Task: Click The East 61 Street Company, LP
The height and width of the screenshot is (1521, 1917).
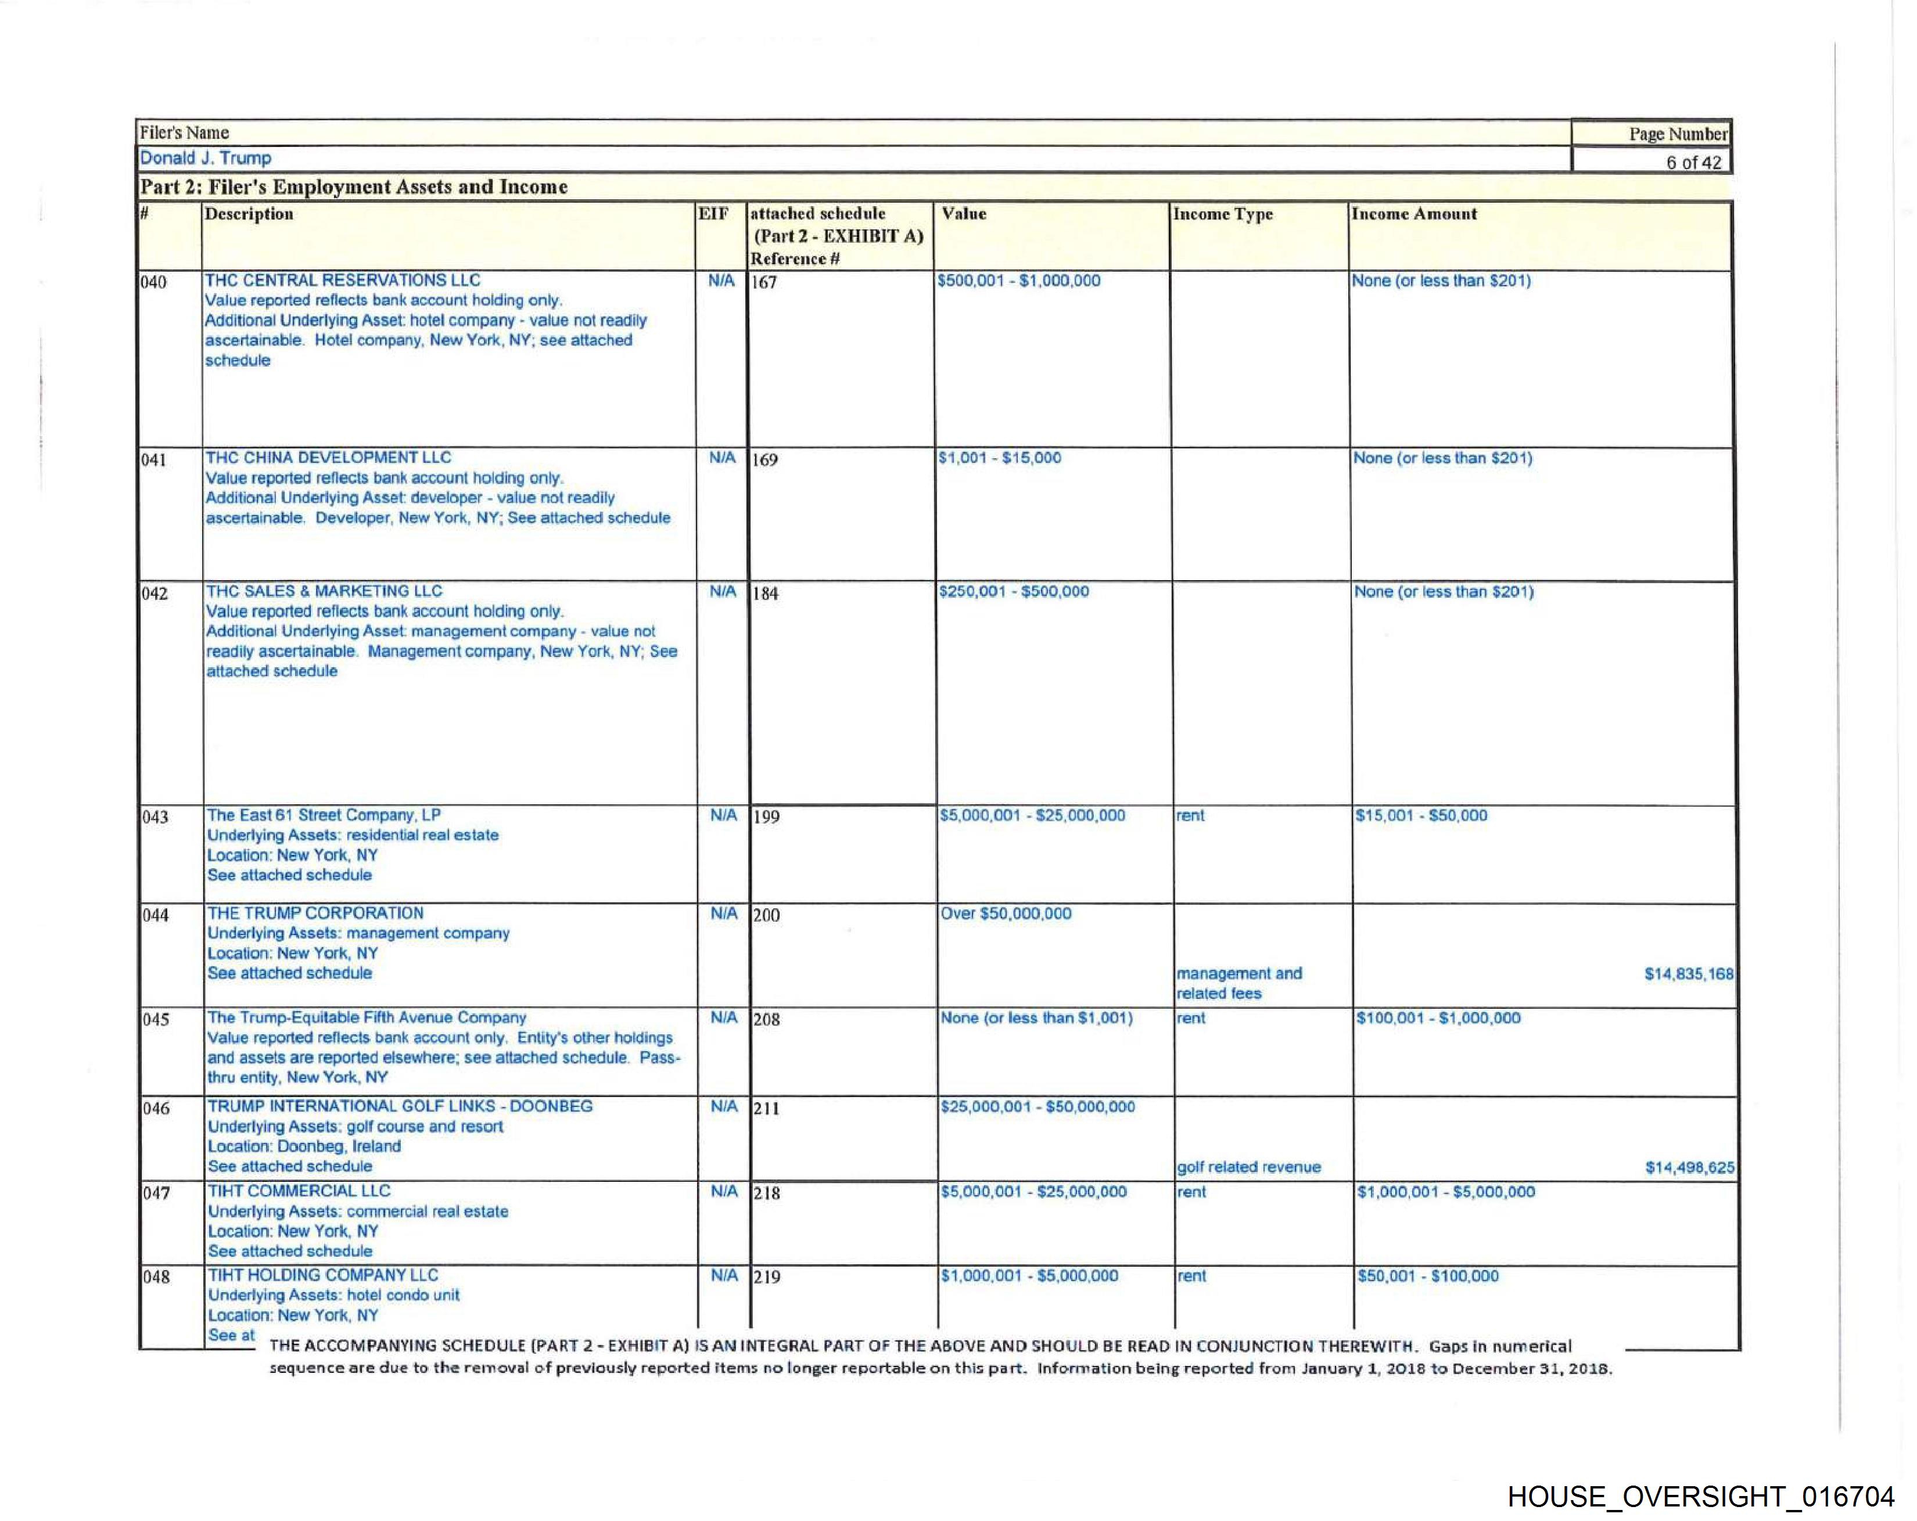Action: tap(324, 815)
